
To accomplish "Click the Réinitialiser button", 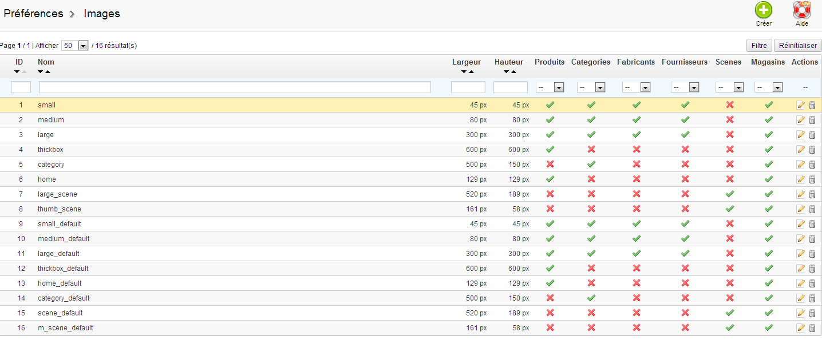I will click(x=797, y=46).
